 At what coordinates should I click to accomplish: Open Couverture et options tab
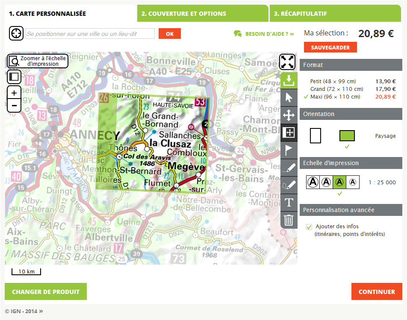pos(203,14)
